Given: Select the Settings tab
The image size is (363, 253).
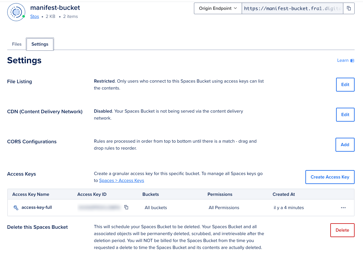Looking at the screenshot, I should (40, 44).
